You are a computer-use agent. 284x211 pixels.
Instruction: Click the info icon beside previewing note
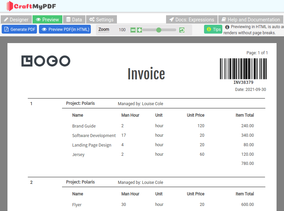[227, 27]
